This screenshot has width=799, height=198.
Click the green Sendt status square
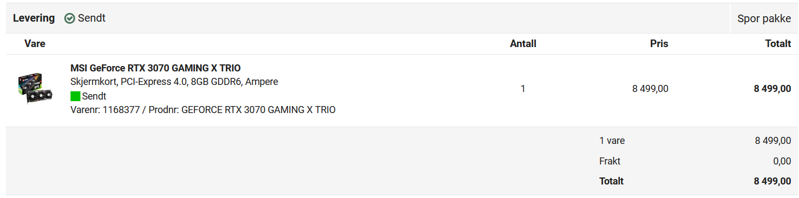click(x=75, y=96)
